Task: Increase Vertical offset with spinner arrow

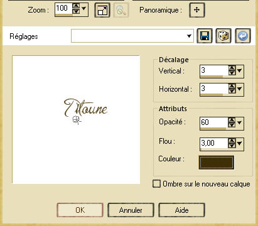Action: point(232,68)
